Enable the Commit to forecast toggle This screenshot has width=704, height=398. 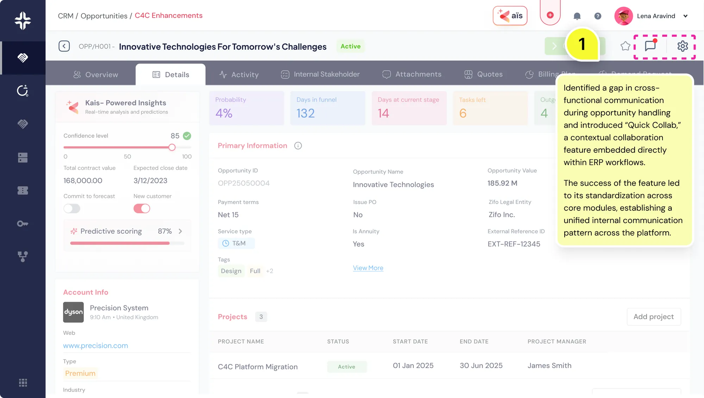tap(72, 208)
